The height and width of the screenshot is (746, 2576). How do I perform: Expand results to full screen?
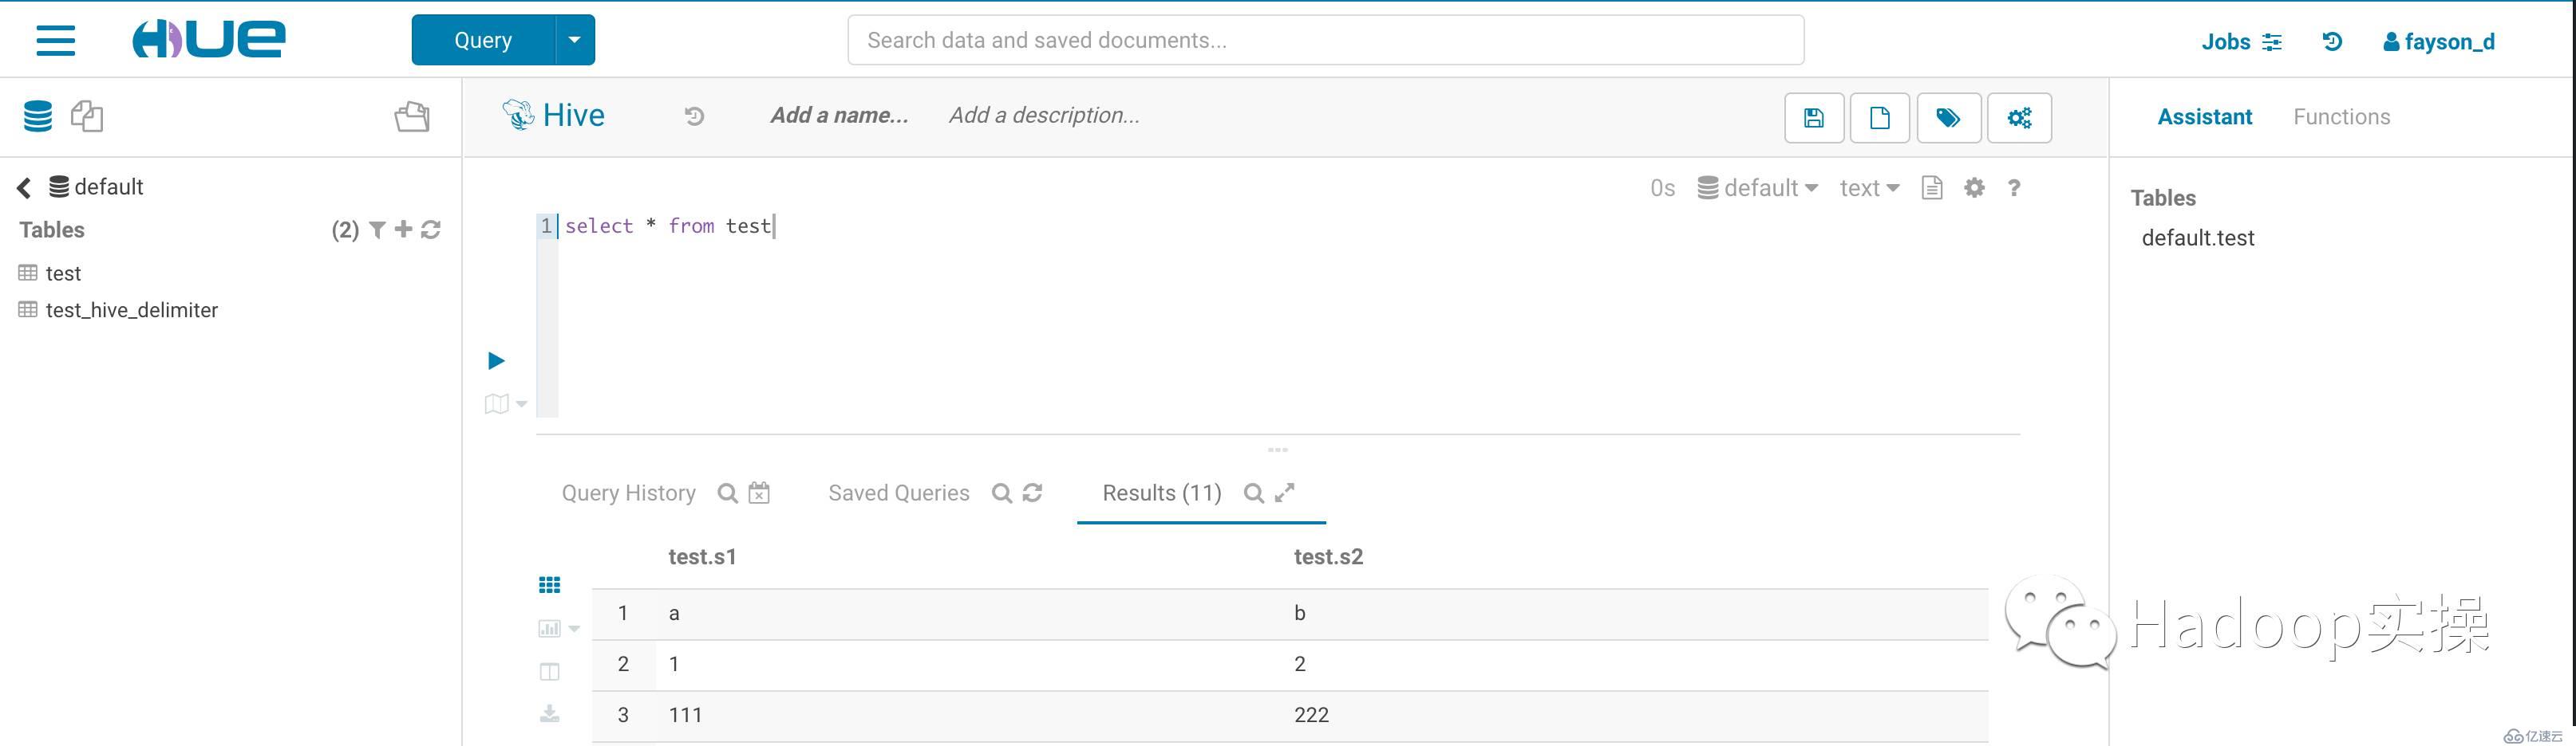1285,493
